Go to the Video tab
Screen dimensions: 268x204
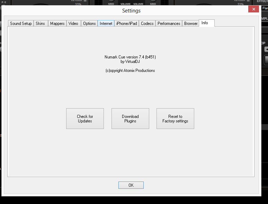click(73, 24)
